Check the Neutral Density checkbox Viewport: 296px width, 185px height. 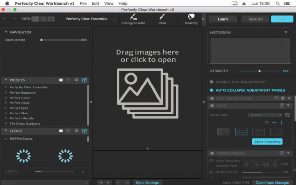[211, 172]
